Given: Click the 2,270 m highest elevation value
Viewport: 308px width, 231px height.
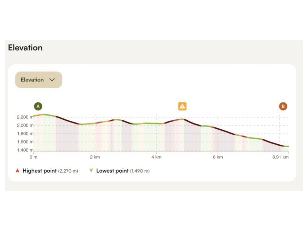Looking at the screenshot, I should coord(68,171).
